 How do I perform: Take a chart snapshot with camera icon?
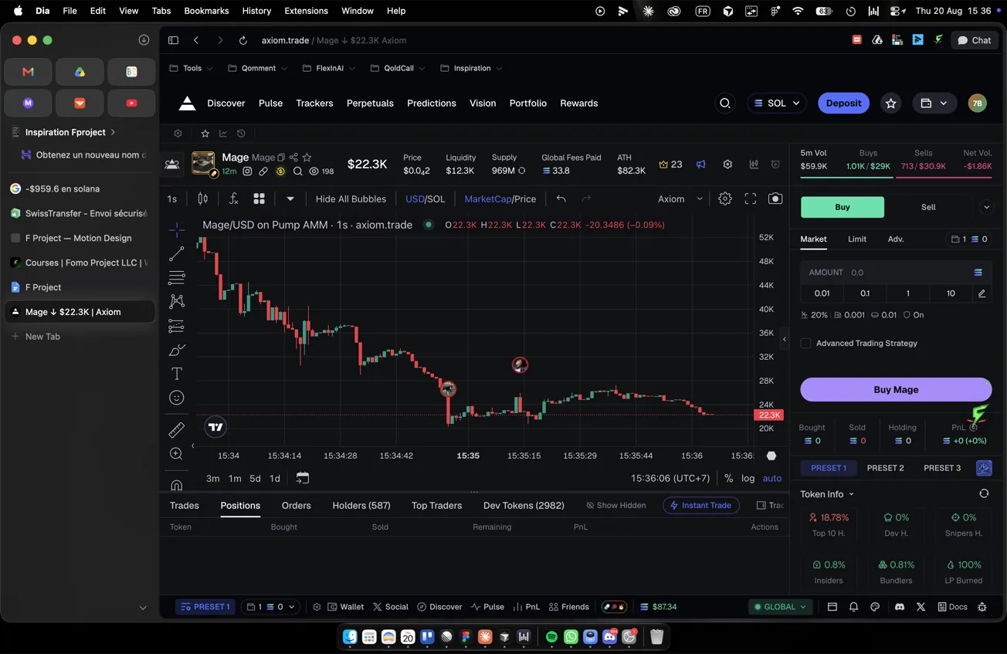pyautogui.click(x=775, y=198)
